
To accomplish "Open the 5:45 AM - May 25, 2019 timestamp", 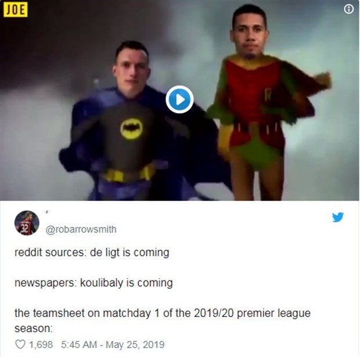I will [x=113, y=345].
